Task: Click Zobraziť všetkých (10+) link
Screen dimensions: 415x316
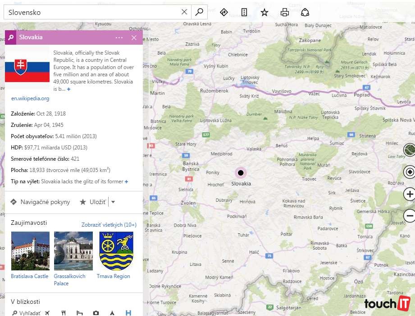Action: [x=109, y=224]
